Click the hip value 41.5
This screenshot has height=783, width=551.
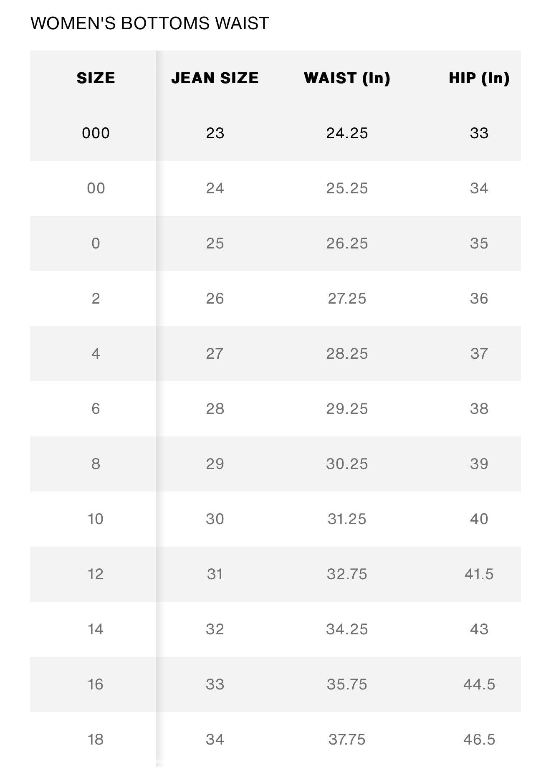[x=479, y=574]
